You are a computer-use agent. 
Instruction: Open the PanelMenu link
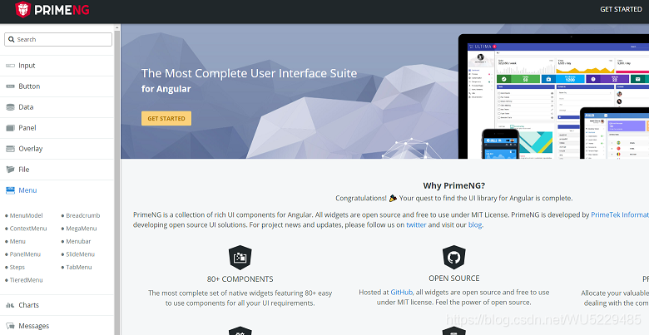click(x=25, y=254)
